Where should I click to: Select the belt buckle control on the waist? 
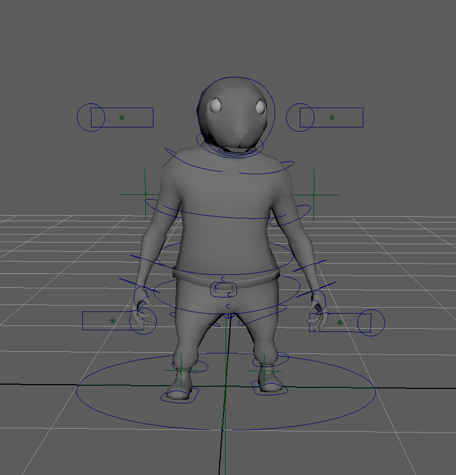click(x=223, y=288)
